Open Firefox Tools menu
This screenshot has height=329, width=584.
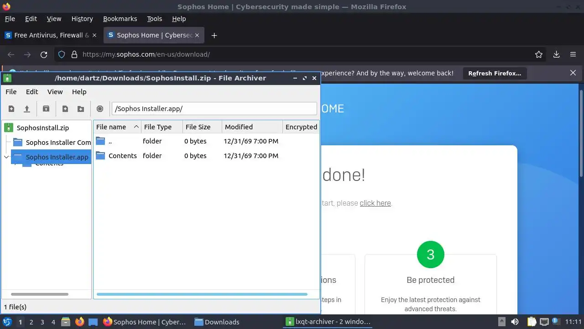point(154,19)
